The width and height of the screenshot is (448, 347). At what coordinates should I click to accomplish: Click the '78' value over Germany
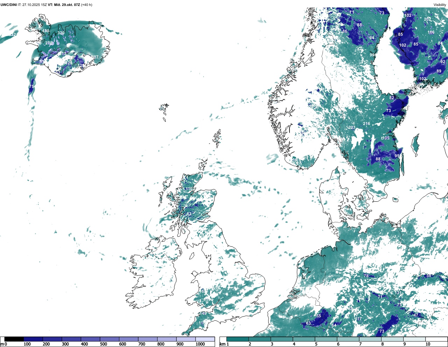[x=366, y=276]
